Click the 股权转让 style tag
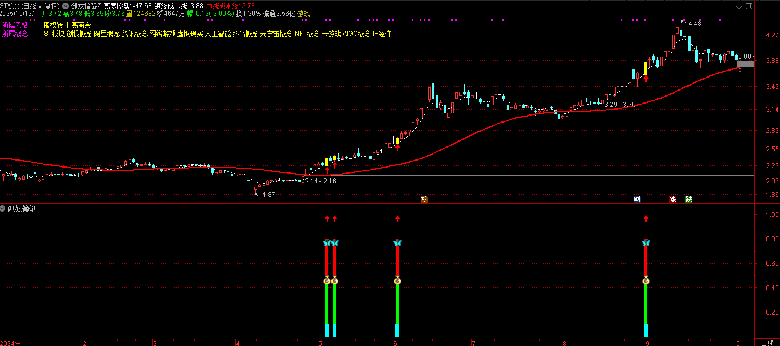Screen dimensions: 780x346 [57, 25]
